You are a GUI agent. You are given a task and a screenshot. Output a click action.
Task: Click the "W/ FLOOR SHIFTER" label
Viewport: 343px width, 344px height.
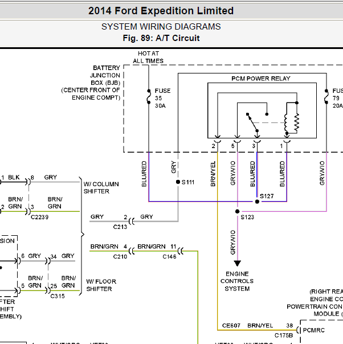[x=101, y=285]
